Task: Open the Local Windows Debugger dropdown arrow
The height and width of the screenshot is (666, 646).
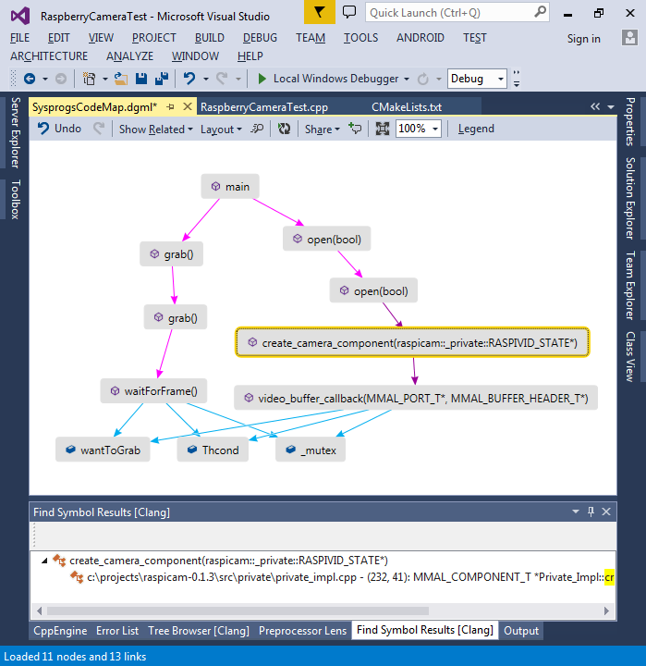Action: tap(407, 79)
